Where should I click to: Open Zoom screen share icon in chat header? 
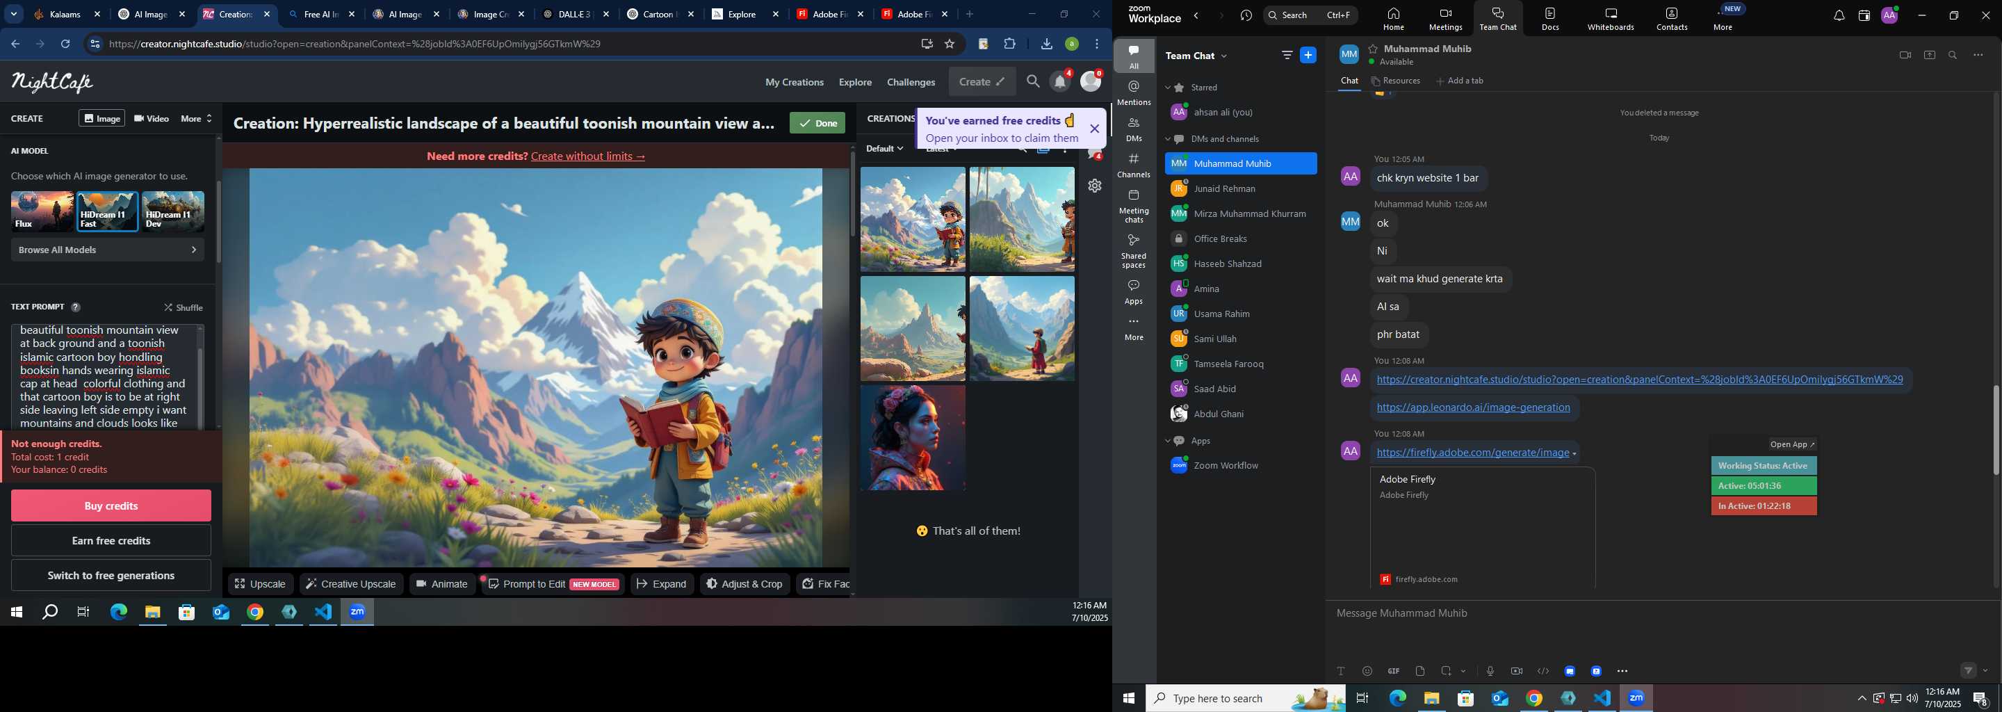coord(1929,55)
